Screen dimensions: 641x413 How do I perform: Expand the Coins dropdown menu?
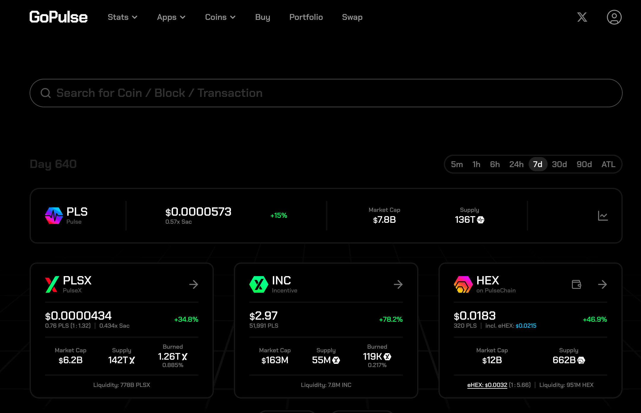pos(220,17)
